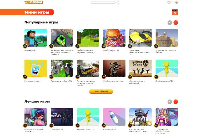Image resolution: width=206 pixels, height=134 pixels.
Task: Open the Гамбургер 2020 title link
Action: click(111, 50)
